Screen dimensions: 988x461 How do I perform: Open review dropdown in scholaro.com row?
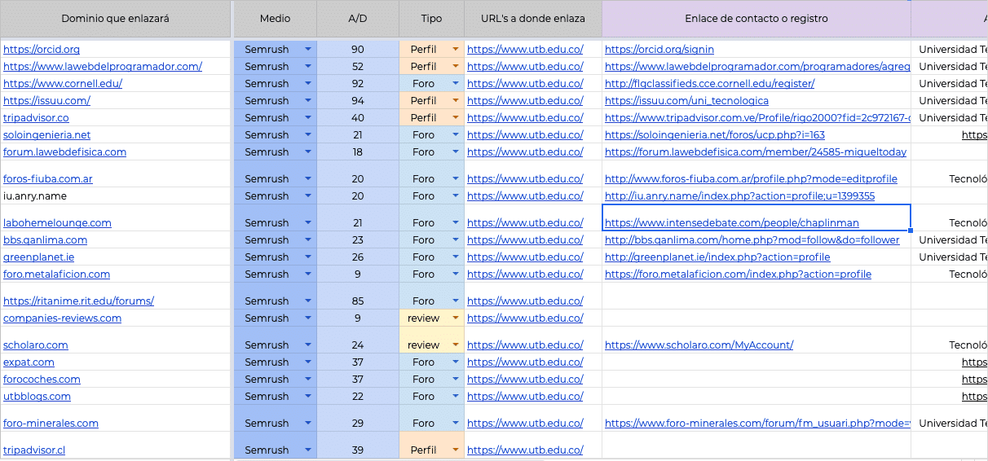click(456, 345)
